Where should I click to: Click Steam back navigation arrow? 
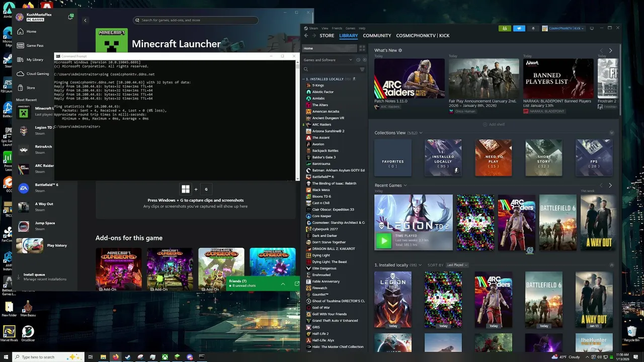point(306,36)
